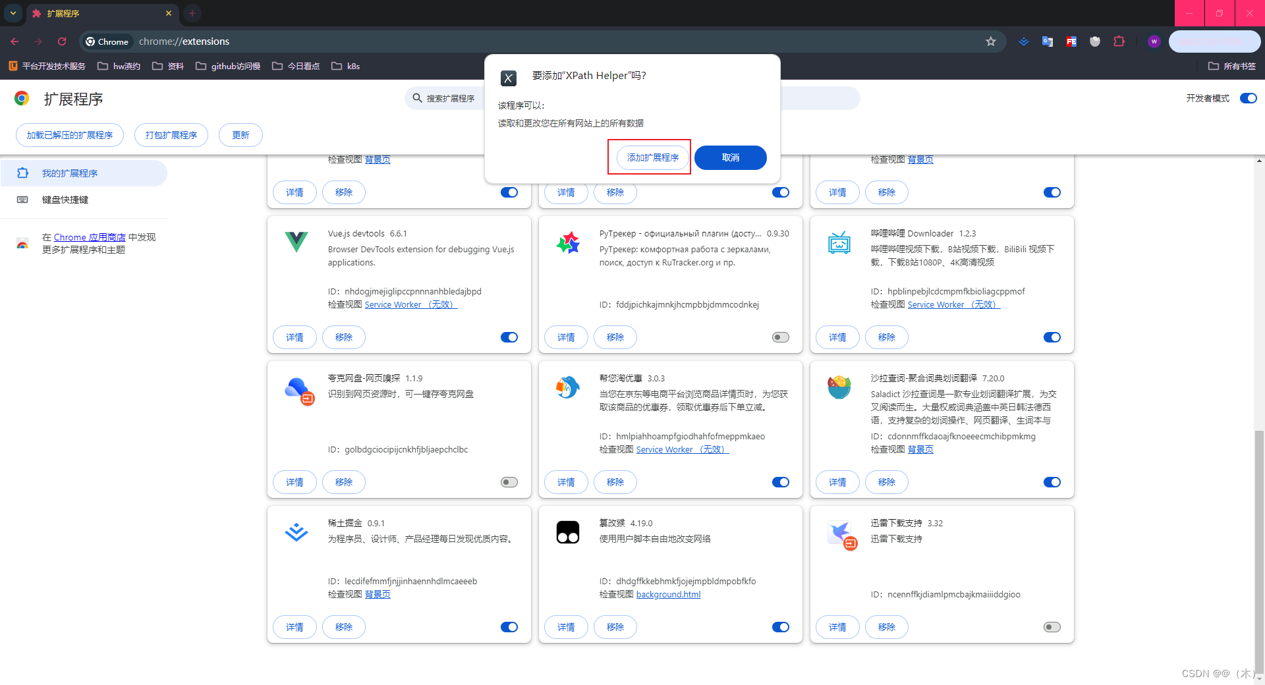Click the 帮您淘优惠 extension icon
This screenshot has height=685, width=1265.
(x=568, y=387)
